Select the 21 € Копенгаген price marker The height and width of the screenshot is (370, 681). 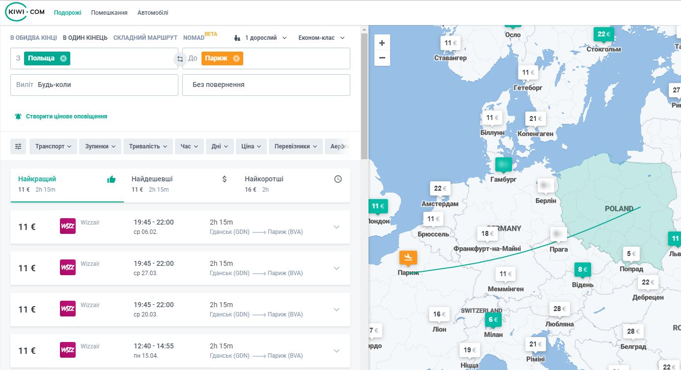click(535, 119)
